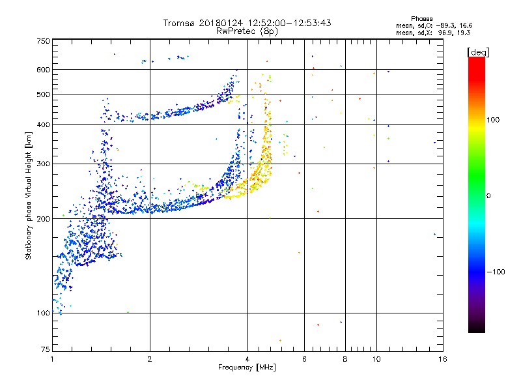Click the '6' frequency axis tick label

pyautogui.click(x=304, y=359)
